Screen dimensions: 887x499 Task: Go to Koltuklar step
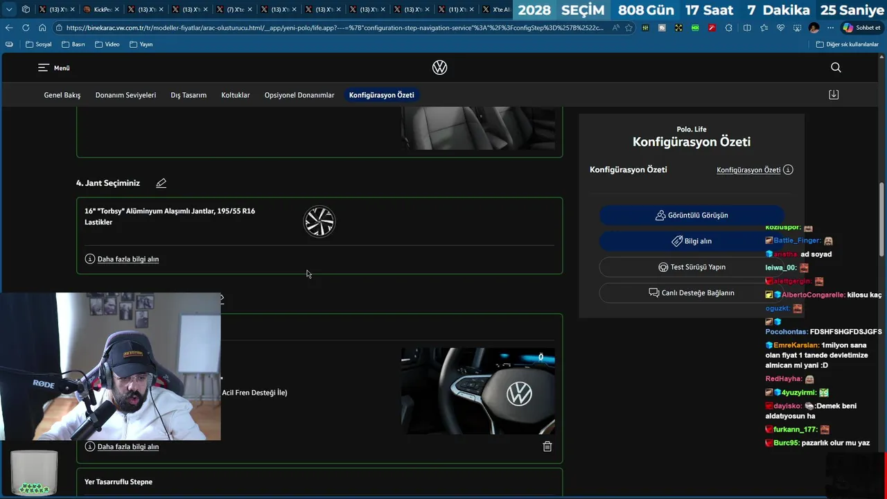(236, 95)
